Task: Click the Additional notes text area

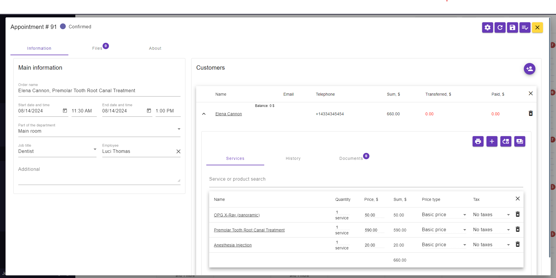Action: [99, 175]
